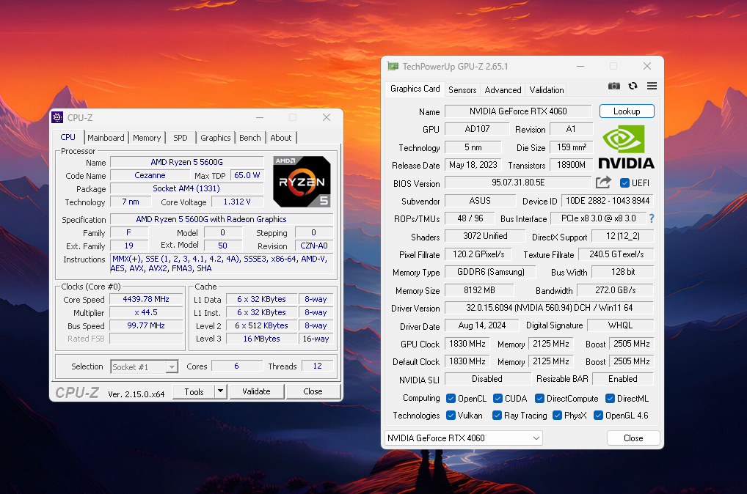Image resolution: width=747 pixels, height=494 pixels.
Task: Refresh GPU-Z data with the refresh icon
Action: click(x=633, y=86)
